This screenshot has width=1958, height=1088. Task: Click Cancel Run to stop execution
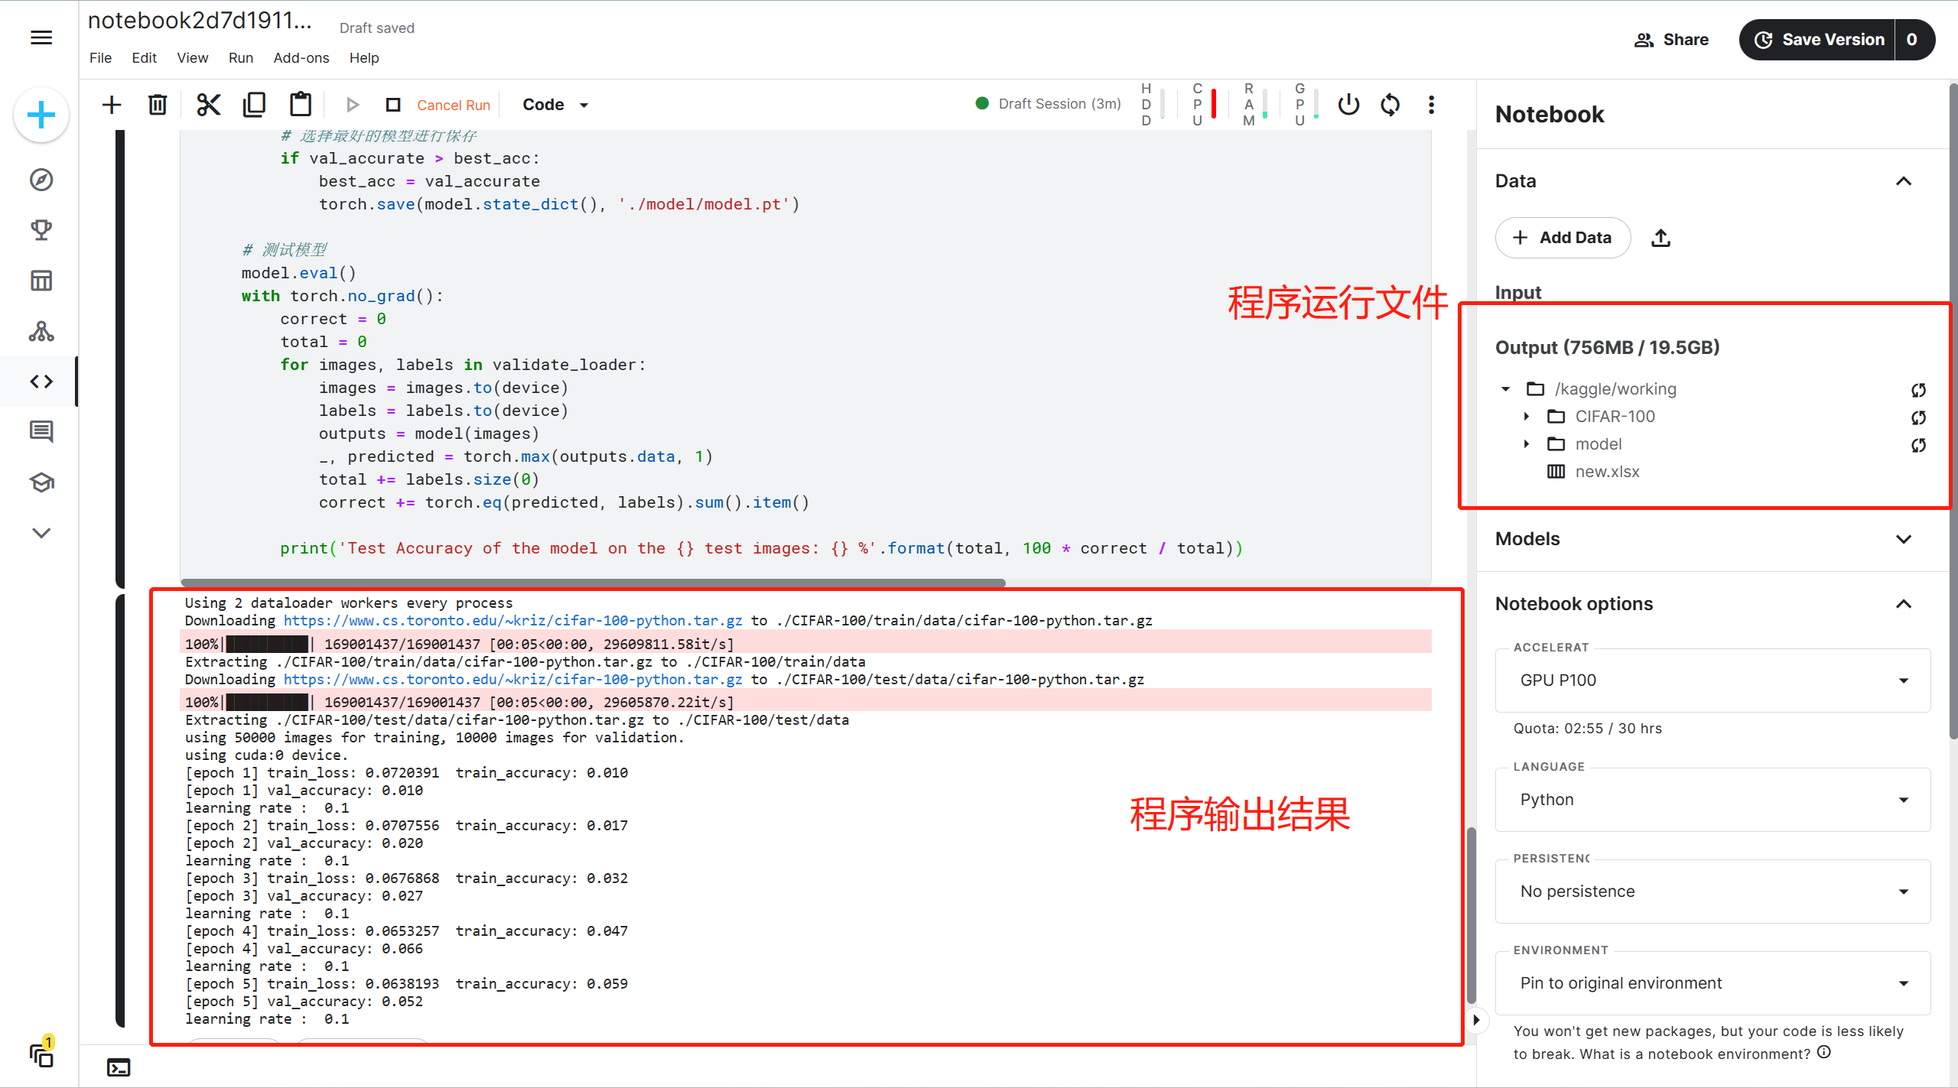[x=453, y=105]
